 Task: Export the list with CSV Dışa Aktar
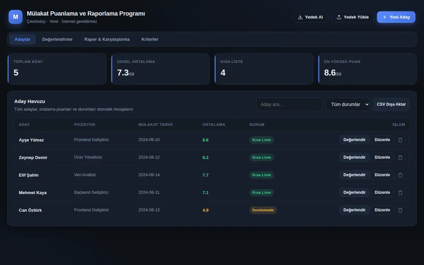pyautogui.click(x=391, y=105)
